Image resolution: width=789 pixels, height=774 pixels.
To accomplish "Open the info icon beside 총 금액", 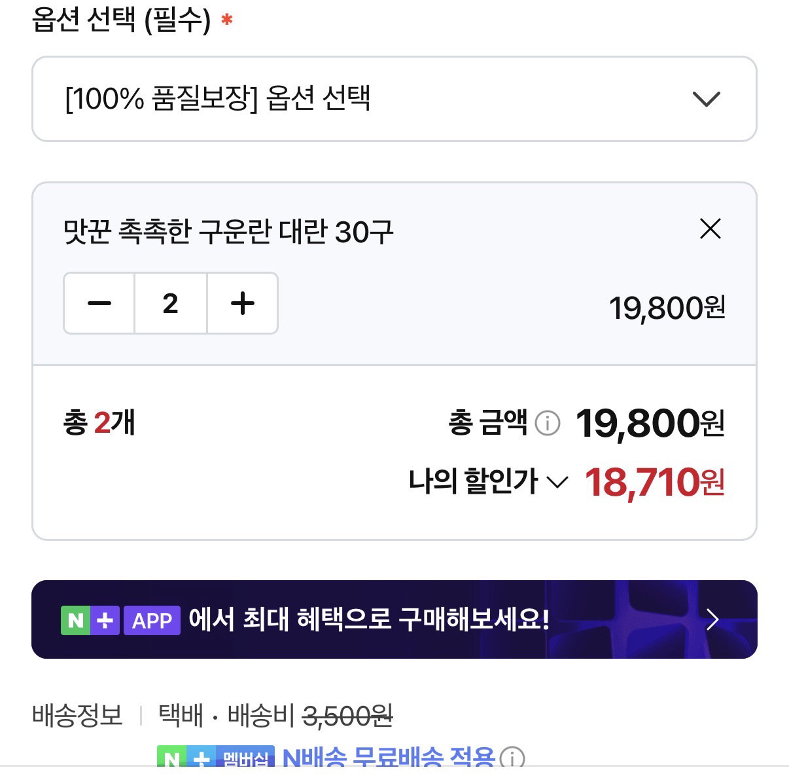I will coord(548,423).
